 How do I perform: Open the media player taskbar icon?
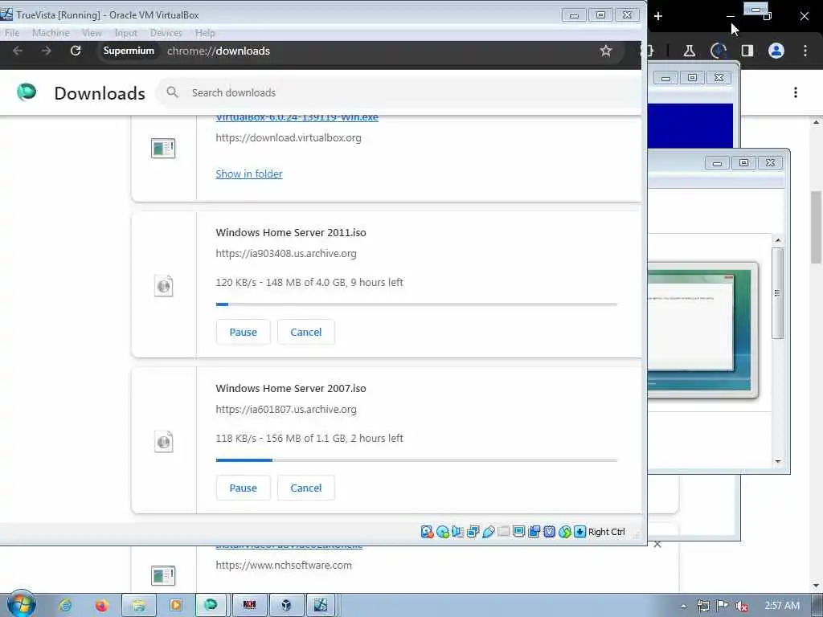tap(175, 605)
